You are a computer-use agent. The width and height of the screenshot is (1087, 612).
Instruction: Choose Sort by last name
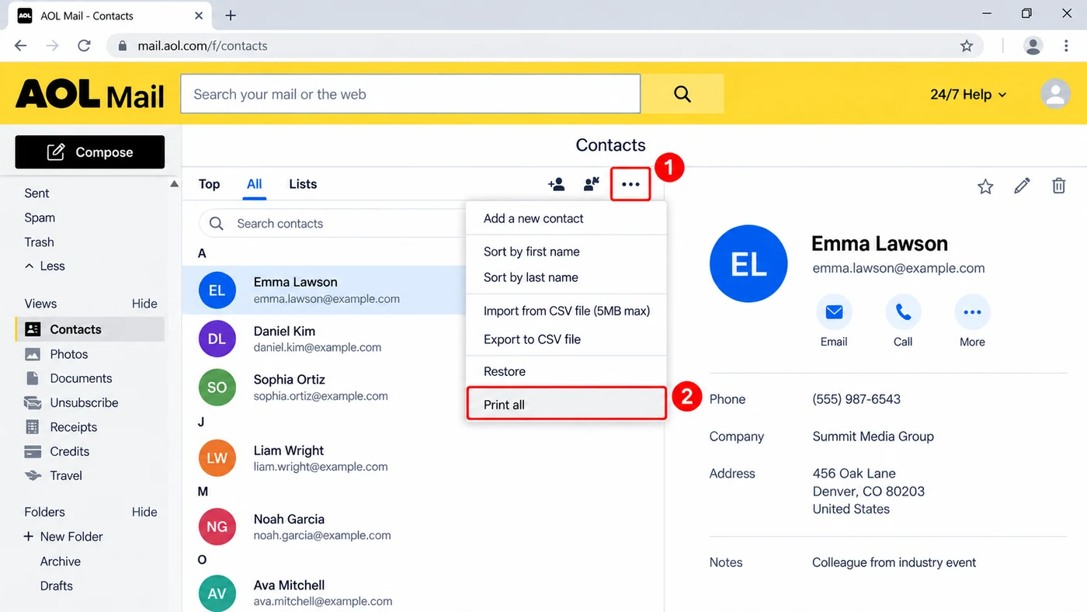pyautogui.click(x=566, y=277)
